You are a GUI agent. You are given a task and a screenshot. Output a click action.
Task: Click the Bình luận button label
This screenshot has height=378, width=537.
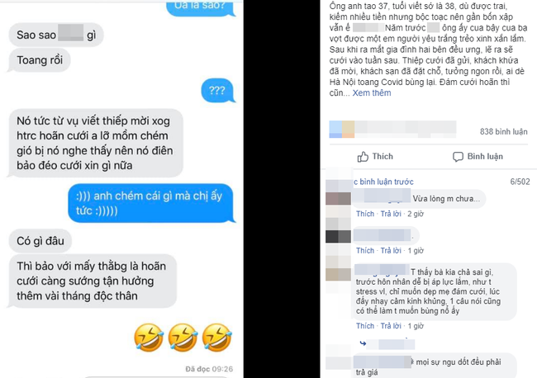pos(485,157)
